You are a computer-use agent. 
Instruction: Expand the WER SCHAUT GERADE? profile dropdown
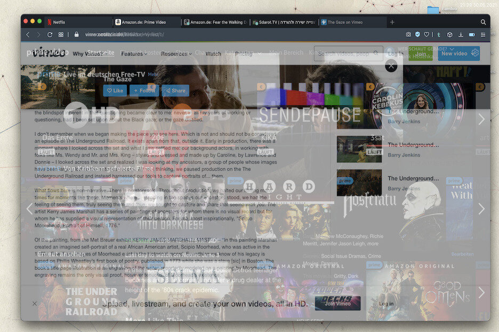tap(452, 49)
